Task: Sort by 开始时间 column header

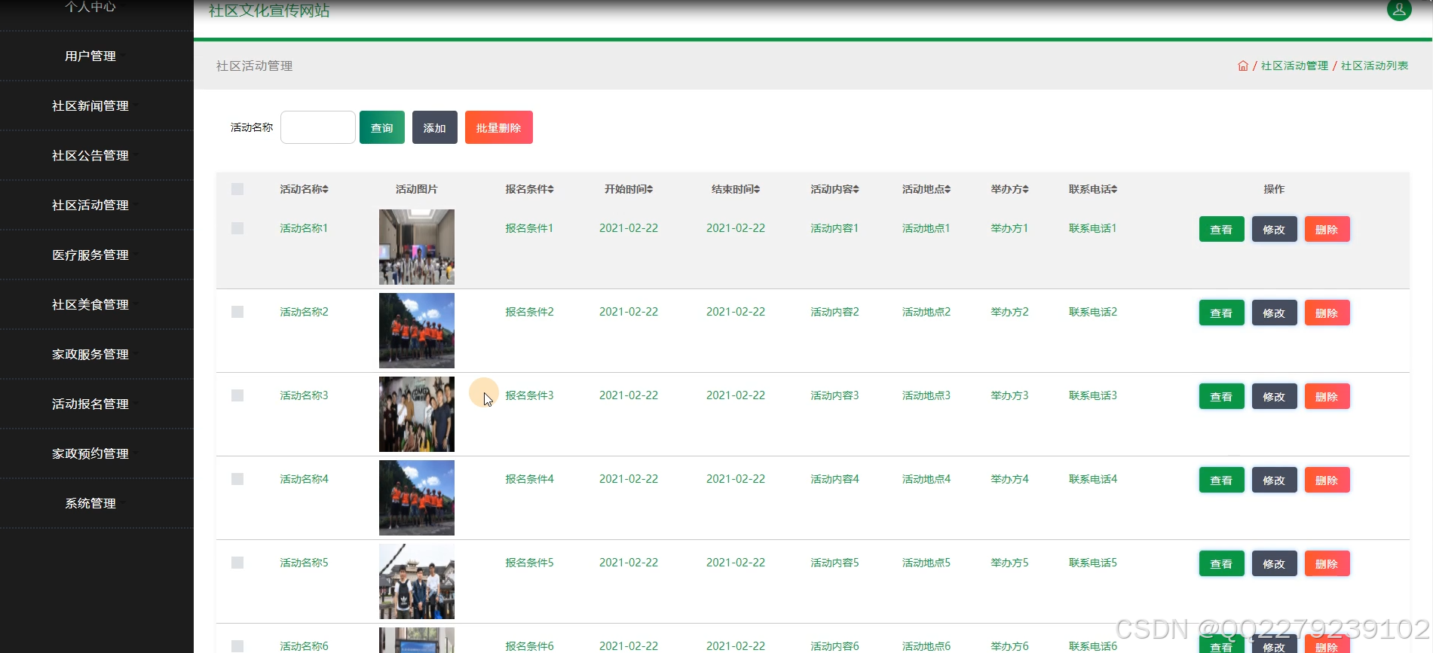Action: tap(629, 189)
